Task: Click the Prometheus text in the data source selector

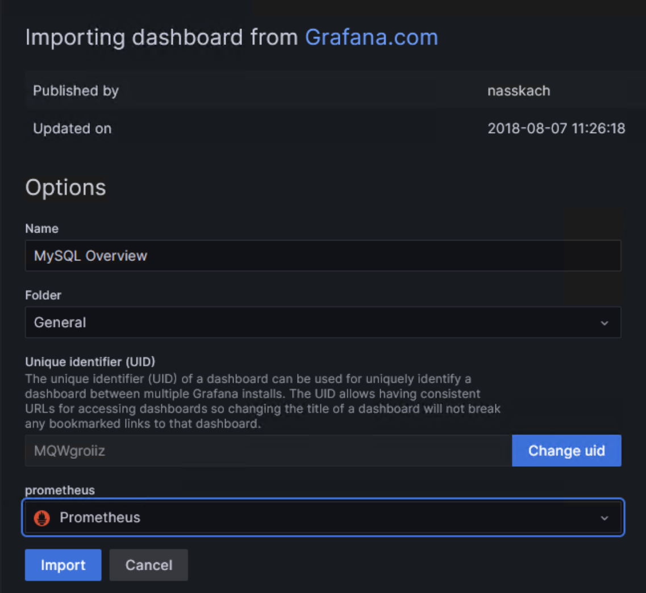Action: tap(100, 518)
